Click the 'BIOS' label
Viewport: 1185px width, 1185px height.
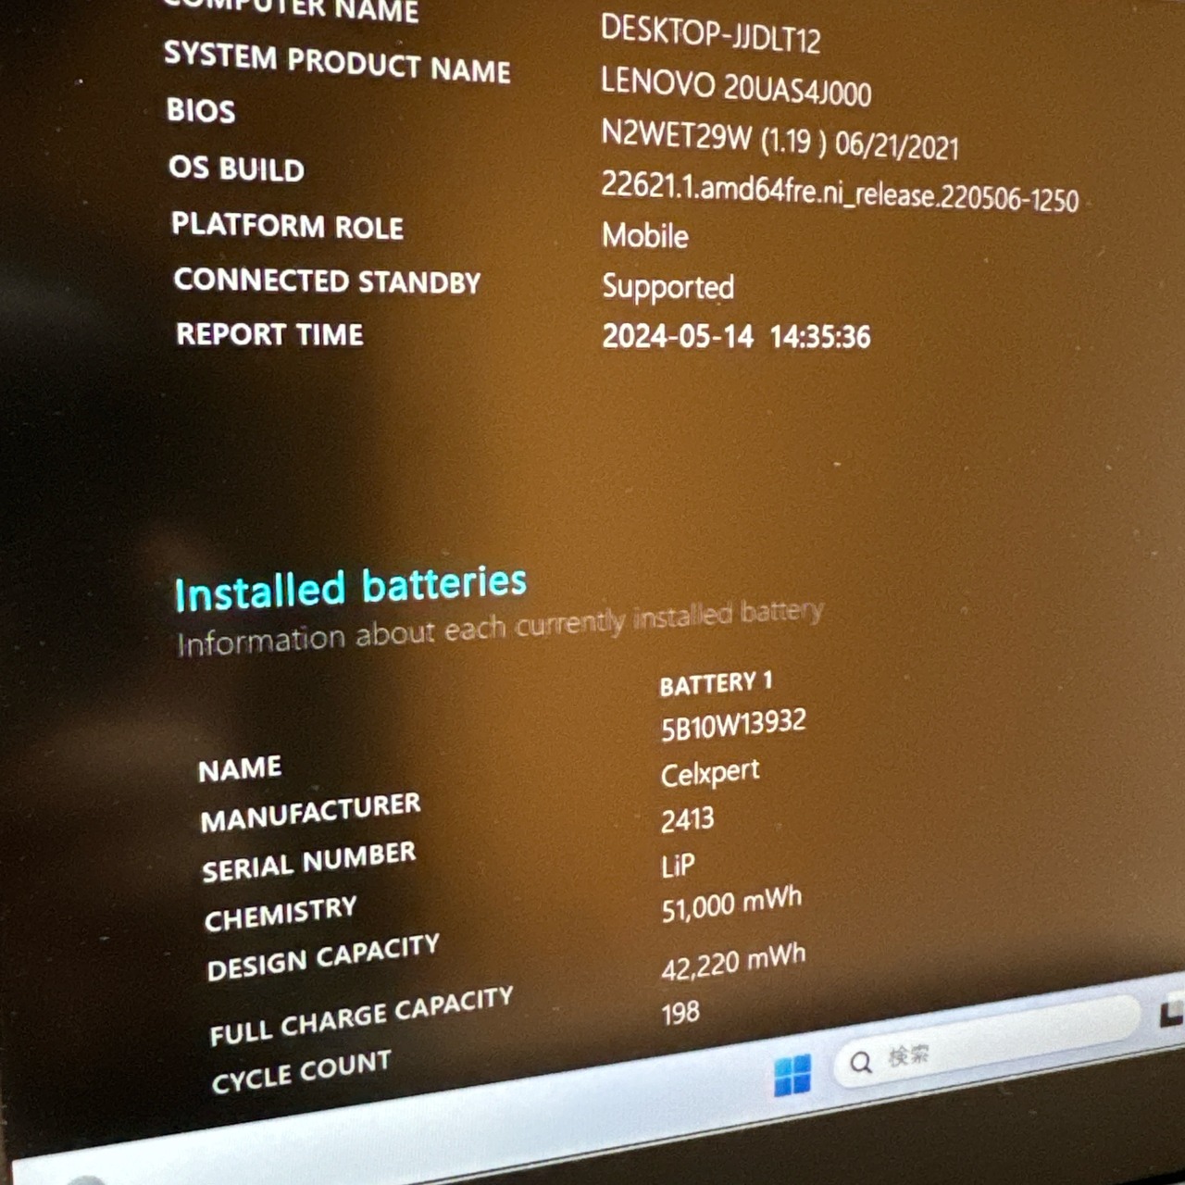[201, 111]
